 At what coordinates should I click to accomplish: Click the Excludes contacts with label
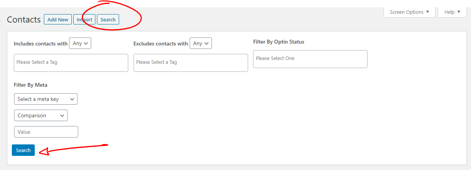tap(161, 44)
